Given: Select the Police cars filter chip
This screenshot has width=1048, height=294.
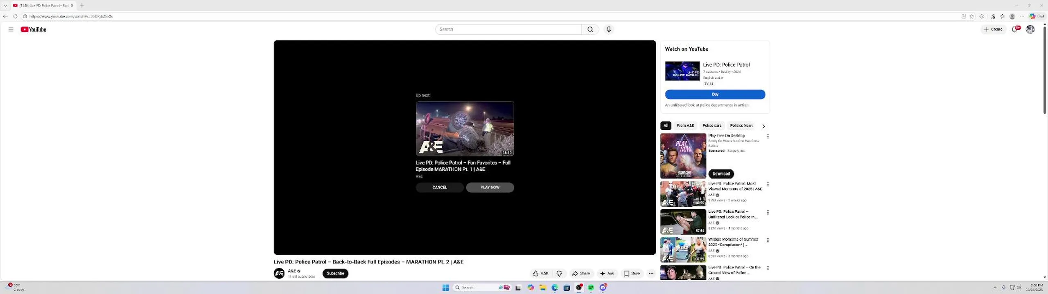Looking at the screenshot, I should pos(712,126).
